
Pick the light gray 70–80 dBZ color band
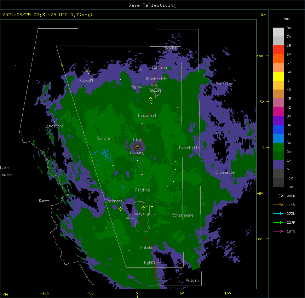click(278, 32)
